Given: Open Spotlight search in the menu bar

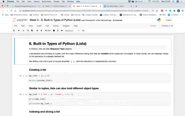Looking at the screenshot, I should pos(173,1).
